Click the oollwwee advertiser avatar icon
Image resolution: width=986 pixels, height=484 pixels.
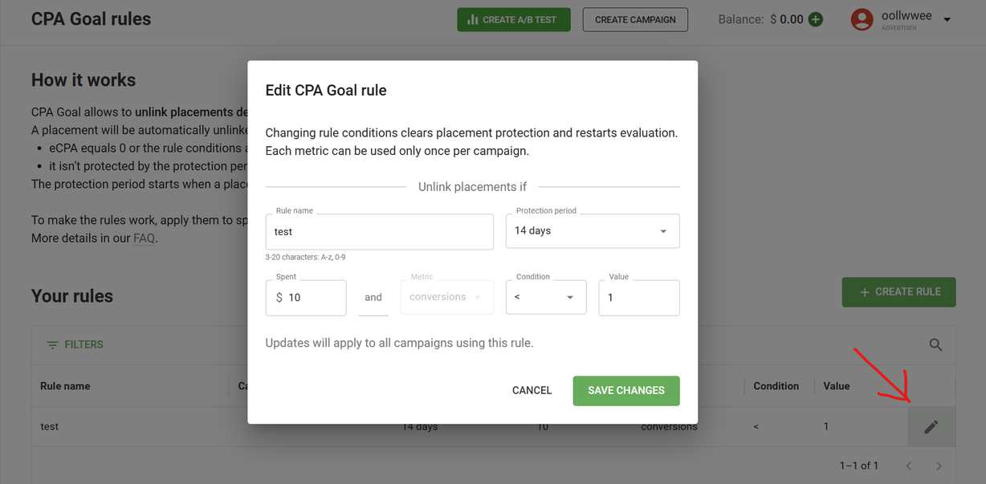click(x=862, y=19)
